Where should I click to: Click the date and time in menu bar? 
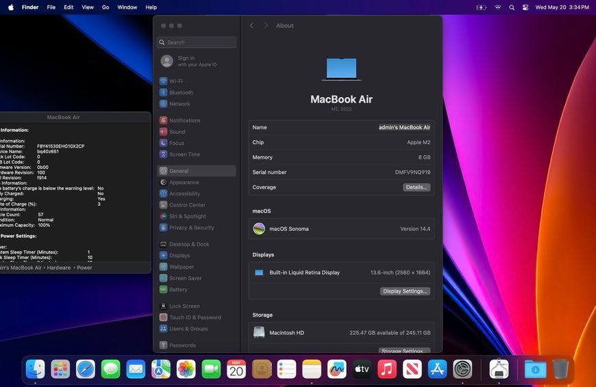pos(562,8)
